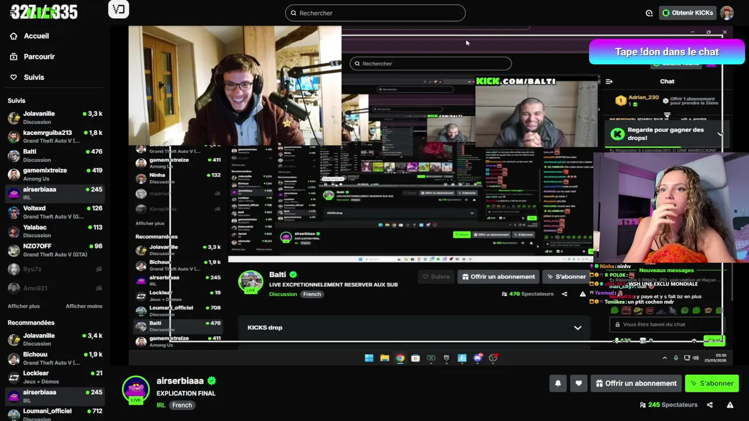Viewport: 749px width, 421px height.
Task: Expand the KICKS drop panel chevron
Action: tap(578, 328)
